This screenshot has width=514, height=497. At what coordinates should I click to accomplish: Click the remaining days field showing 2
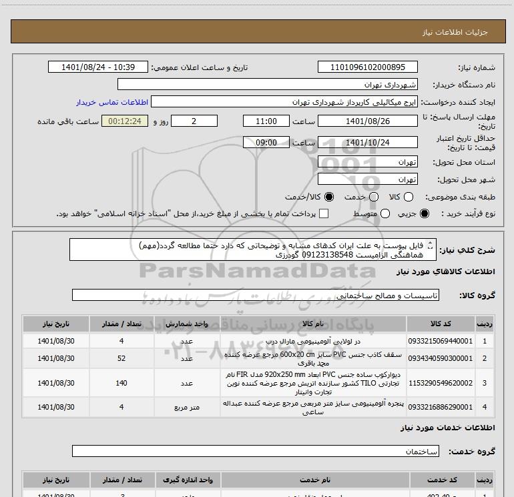[194, 121]
